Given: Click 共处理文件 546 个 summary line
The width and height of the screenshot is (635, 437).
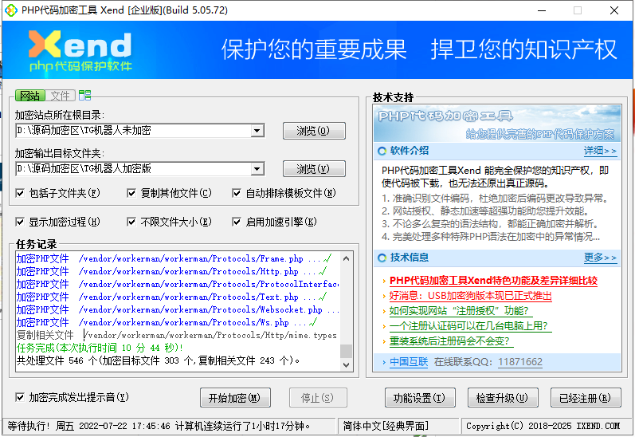Looking at the screenshot, I should pyautogui.click(x=158, y=360).
